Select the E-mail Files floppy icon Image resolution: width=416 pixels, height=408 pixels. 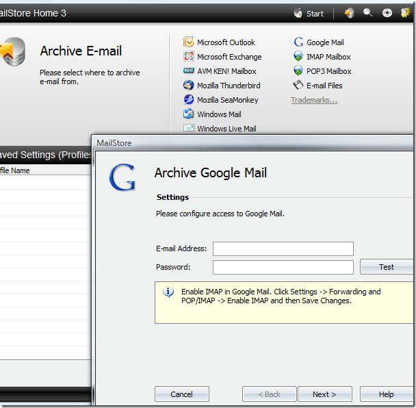(298, 86)
